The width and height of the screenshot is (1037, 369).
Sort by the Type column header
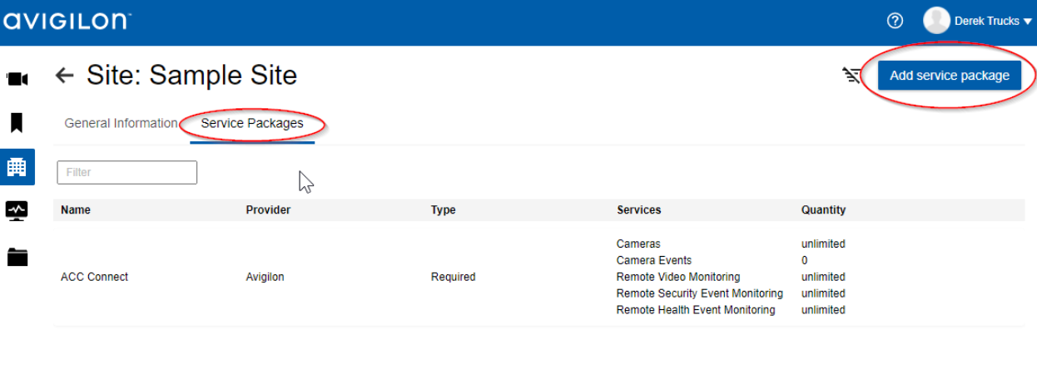(443, 210)
